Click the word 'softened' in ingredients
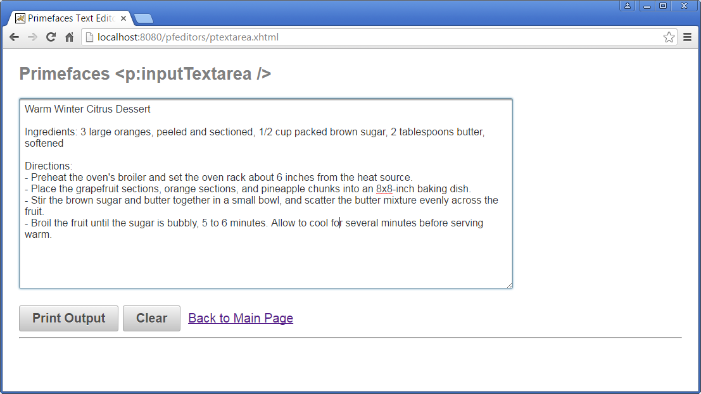Viewport: 701px width, 394px height. [44, 144]
